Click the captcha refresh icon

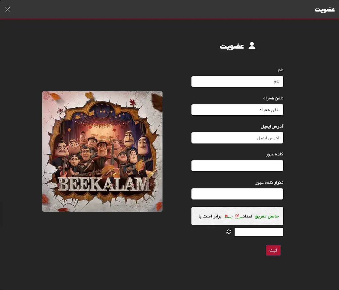pos(229,232)
